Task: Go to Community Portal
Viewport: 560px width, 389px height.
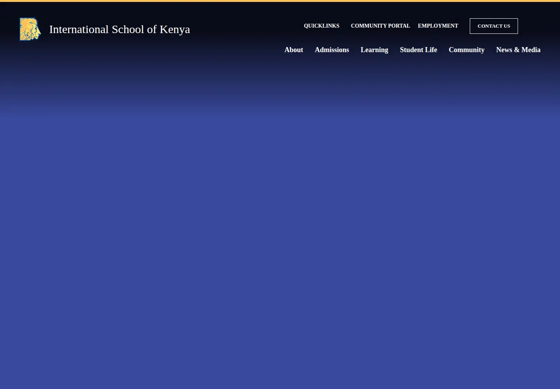Action: click(x=380, y=26)
